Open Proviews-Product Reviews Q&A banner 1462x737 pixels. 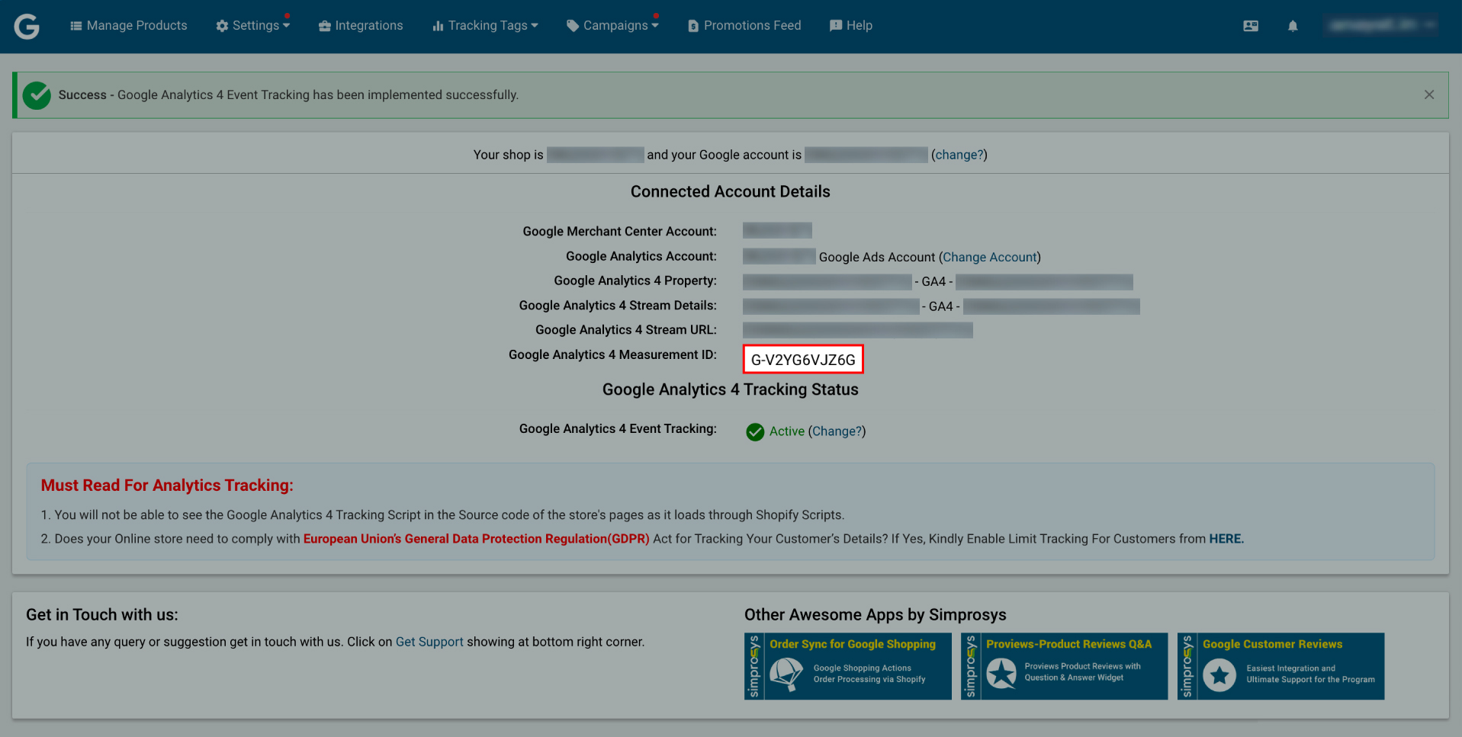1065,666
